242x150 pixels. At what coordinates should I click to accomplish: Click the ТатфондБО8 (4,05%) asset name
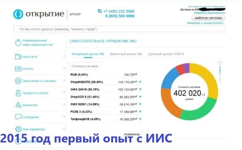click(86, 119)
